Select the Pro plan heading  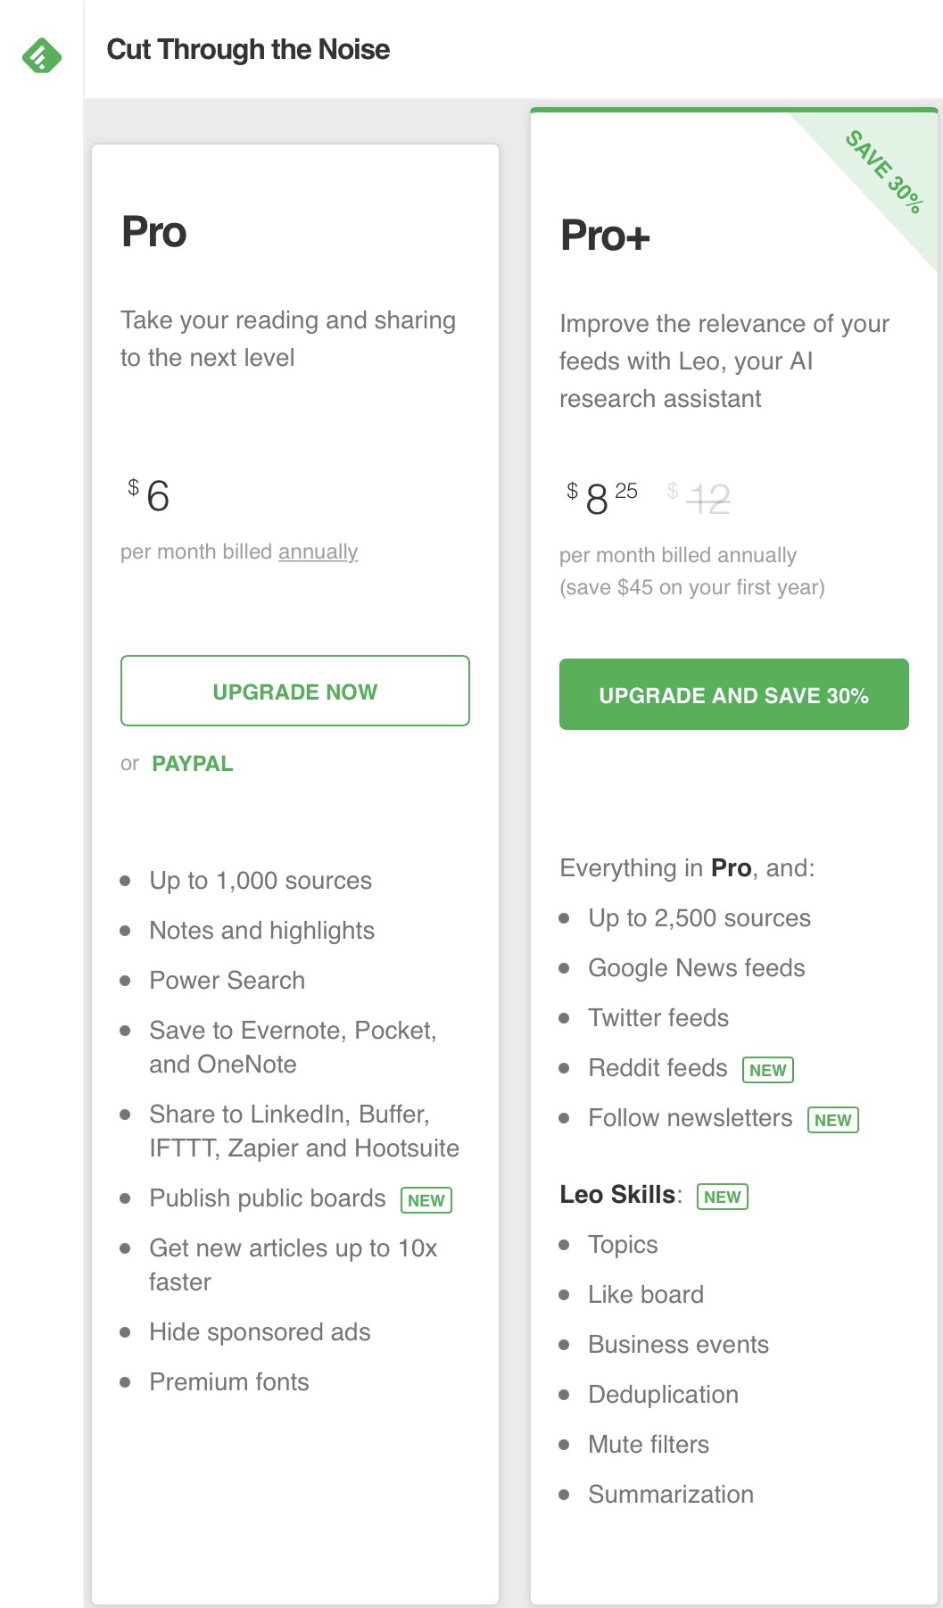click(x=154, y=232)
